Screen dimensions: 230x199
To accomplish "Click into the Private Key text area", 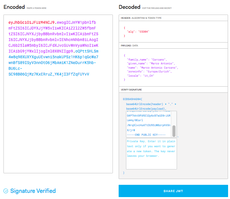I will pyautogui.click(x=151, y=154).
